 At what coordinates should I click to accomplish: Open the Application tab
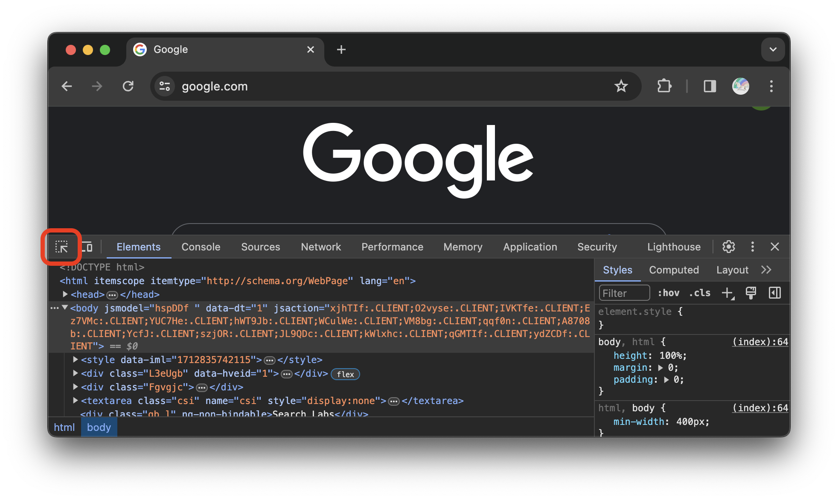[x=530, y=247]
